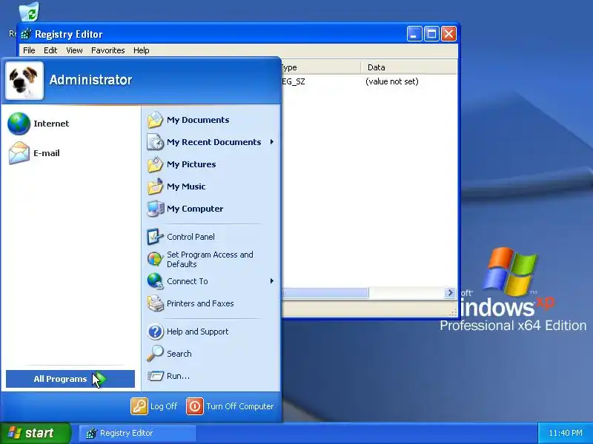The image size is (593, 444).
Task: Open the View menu in Registry Editor
Action: (74, 50)
